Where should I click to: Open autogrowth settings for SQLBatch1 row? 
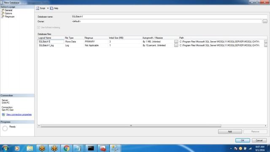[x=176, y=42]
